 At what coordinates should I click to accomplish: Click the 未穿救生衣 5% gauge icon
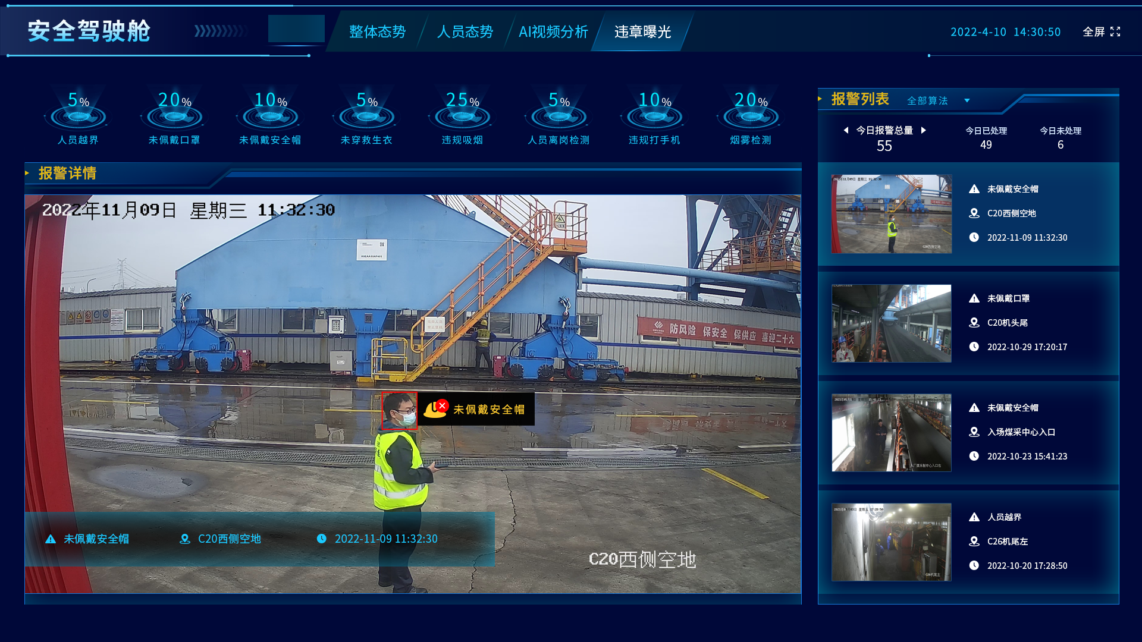pyautogui.click(x=366, y=115)
